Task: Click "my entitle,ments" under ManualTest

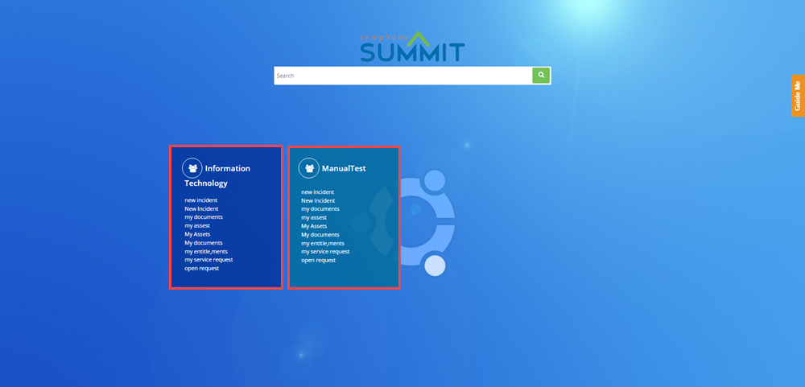Action: pos(323,243)
